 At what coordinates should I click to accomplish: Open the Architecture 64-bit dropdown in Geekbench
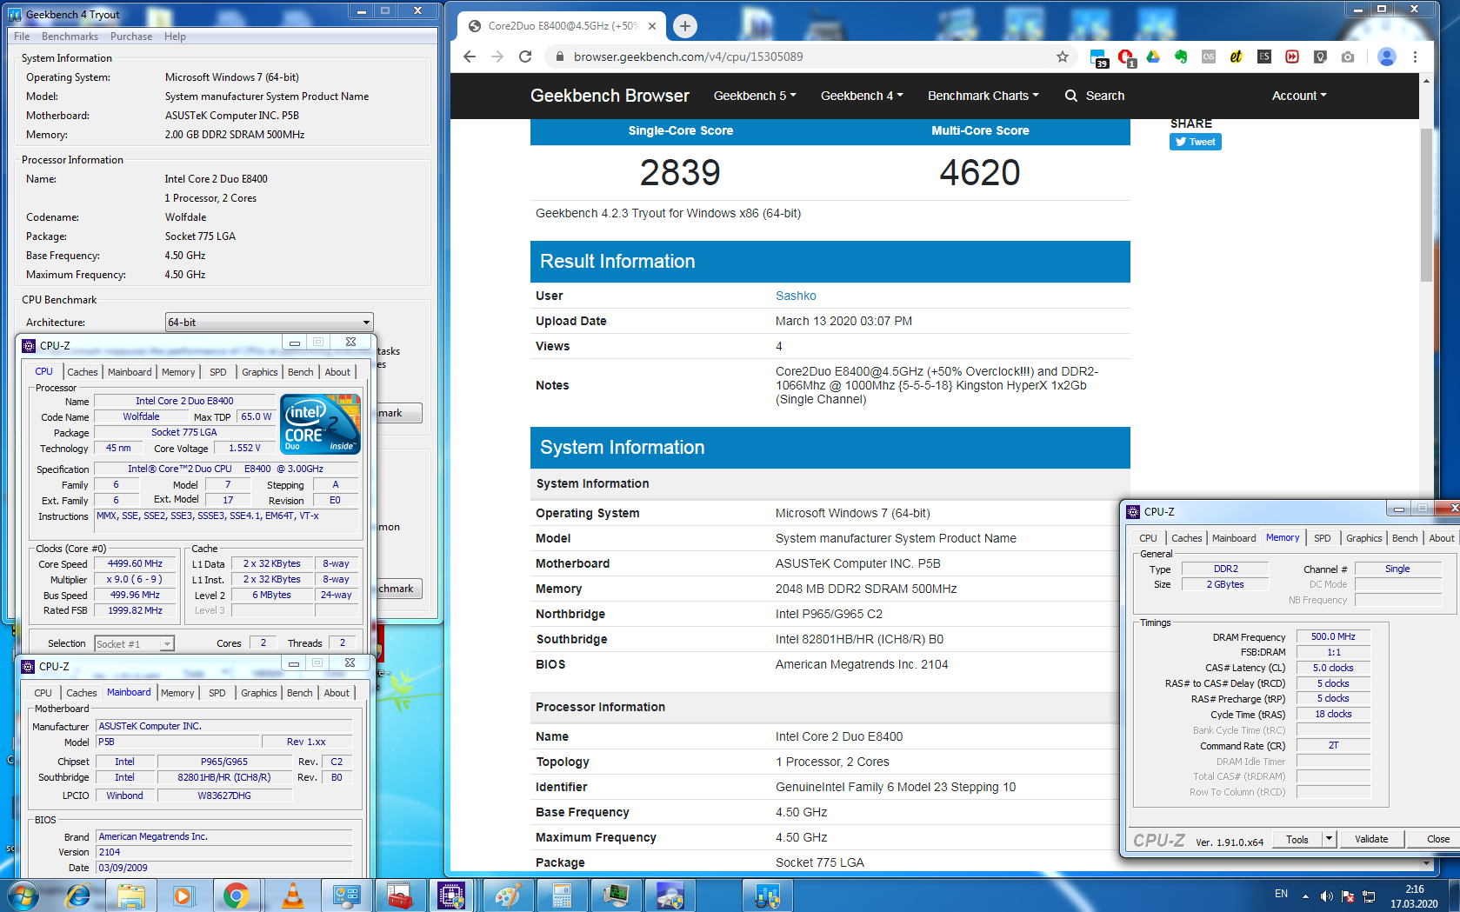pos(269,323)
